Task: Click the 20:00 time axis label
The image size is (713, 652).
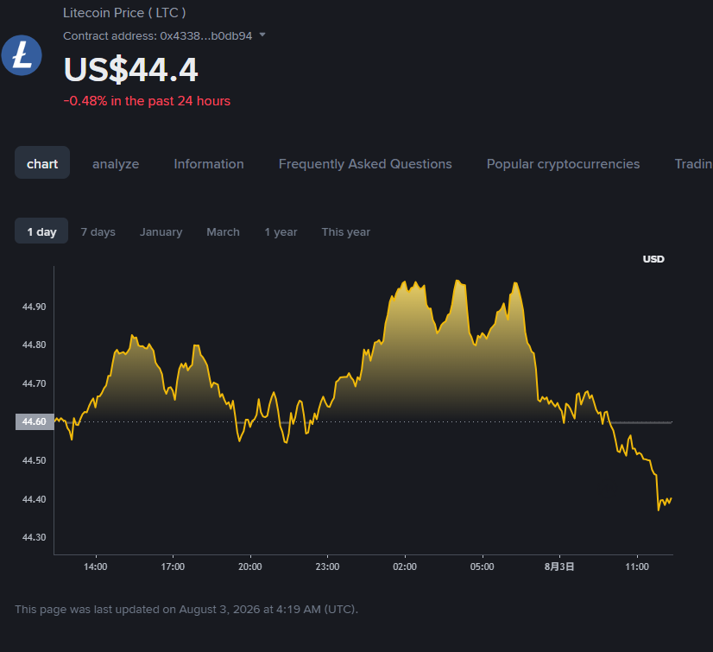Action: point(250,567)
